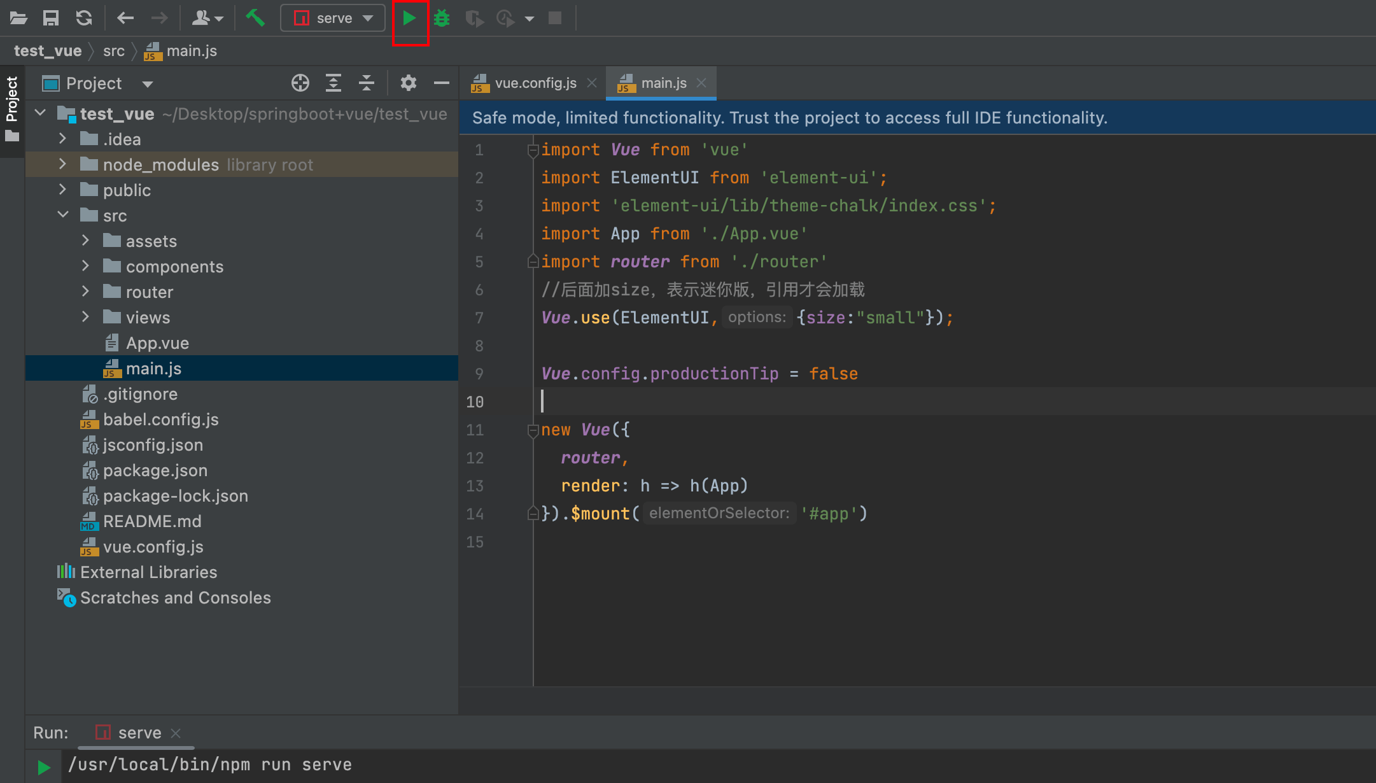Close the serve Run tab
Screen dimensions: 1376x783
176,733
